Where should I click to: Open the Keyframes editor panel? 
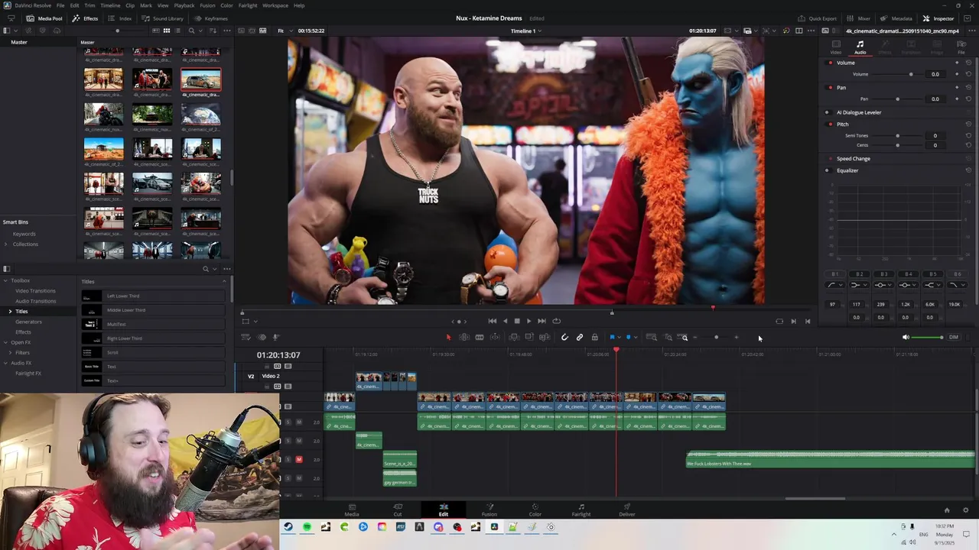210,18
